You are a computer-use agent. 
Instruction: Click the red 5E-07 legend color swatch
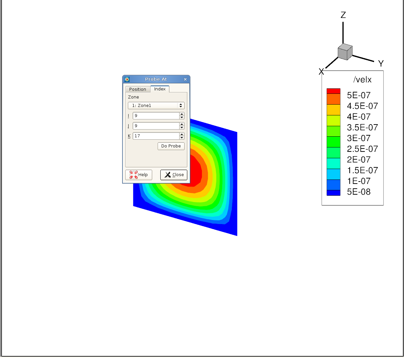pyautogui.click(x=333, y=91)
